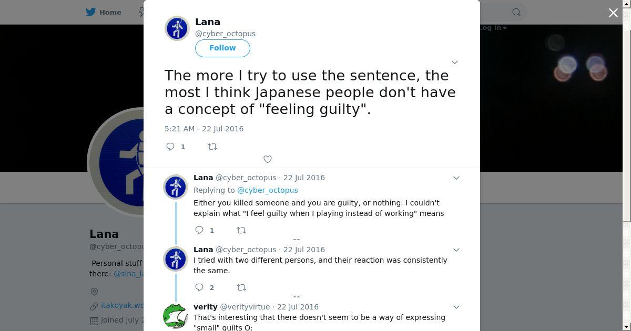Reply to the "two different persons" tweet
The image size is (631, 331).
pos(199,287)
